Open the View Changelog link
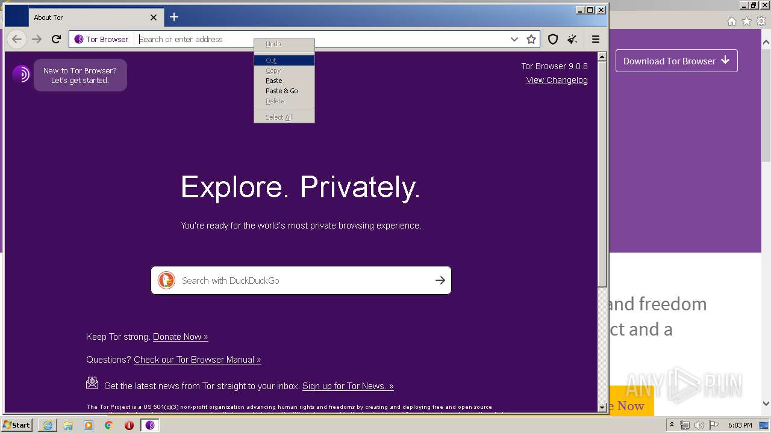Screen dimensions: 771x433 click(x=557, y=80)
